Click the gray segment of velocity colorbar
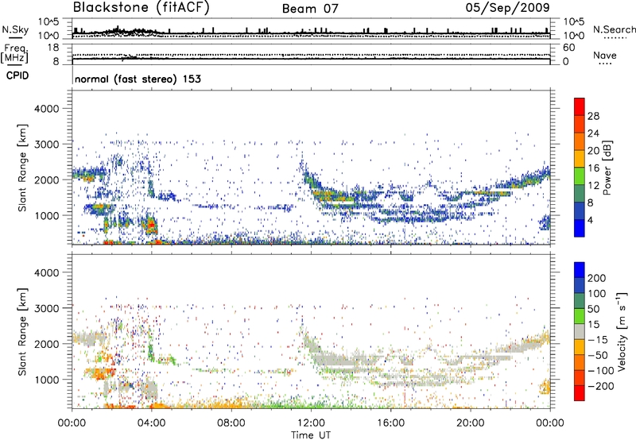636x440 pixels. click(x=580, y=332)
